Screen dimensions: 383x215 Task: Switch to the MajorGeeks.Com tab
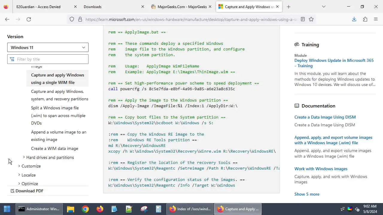(x=181, y=7)
